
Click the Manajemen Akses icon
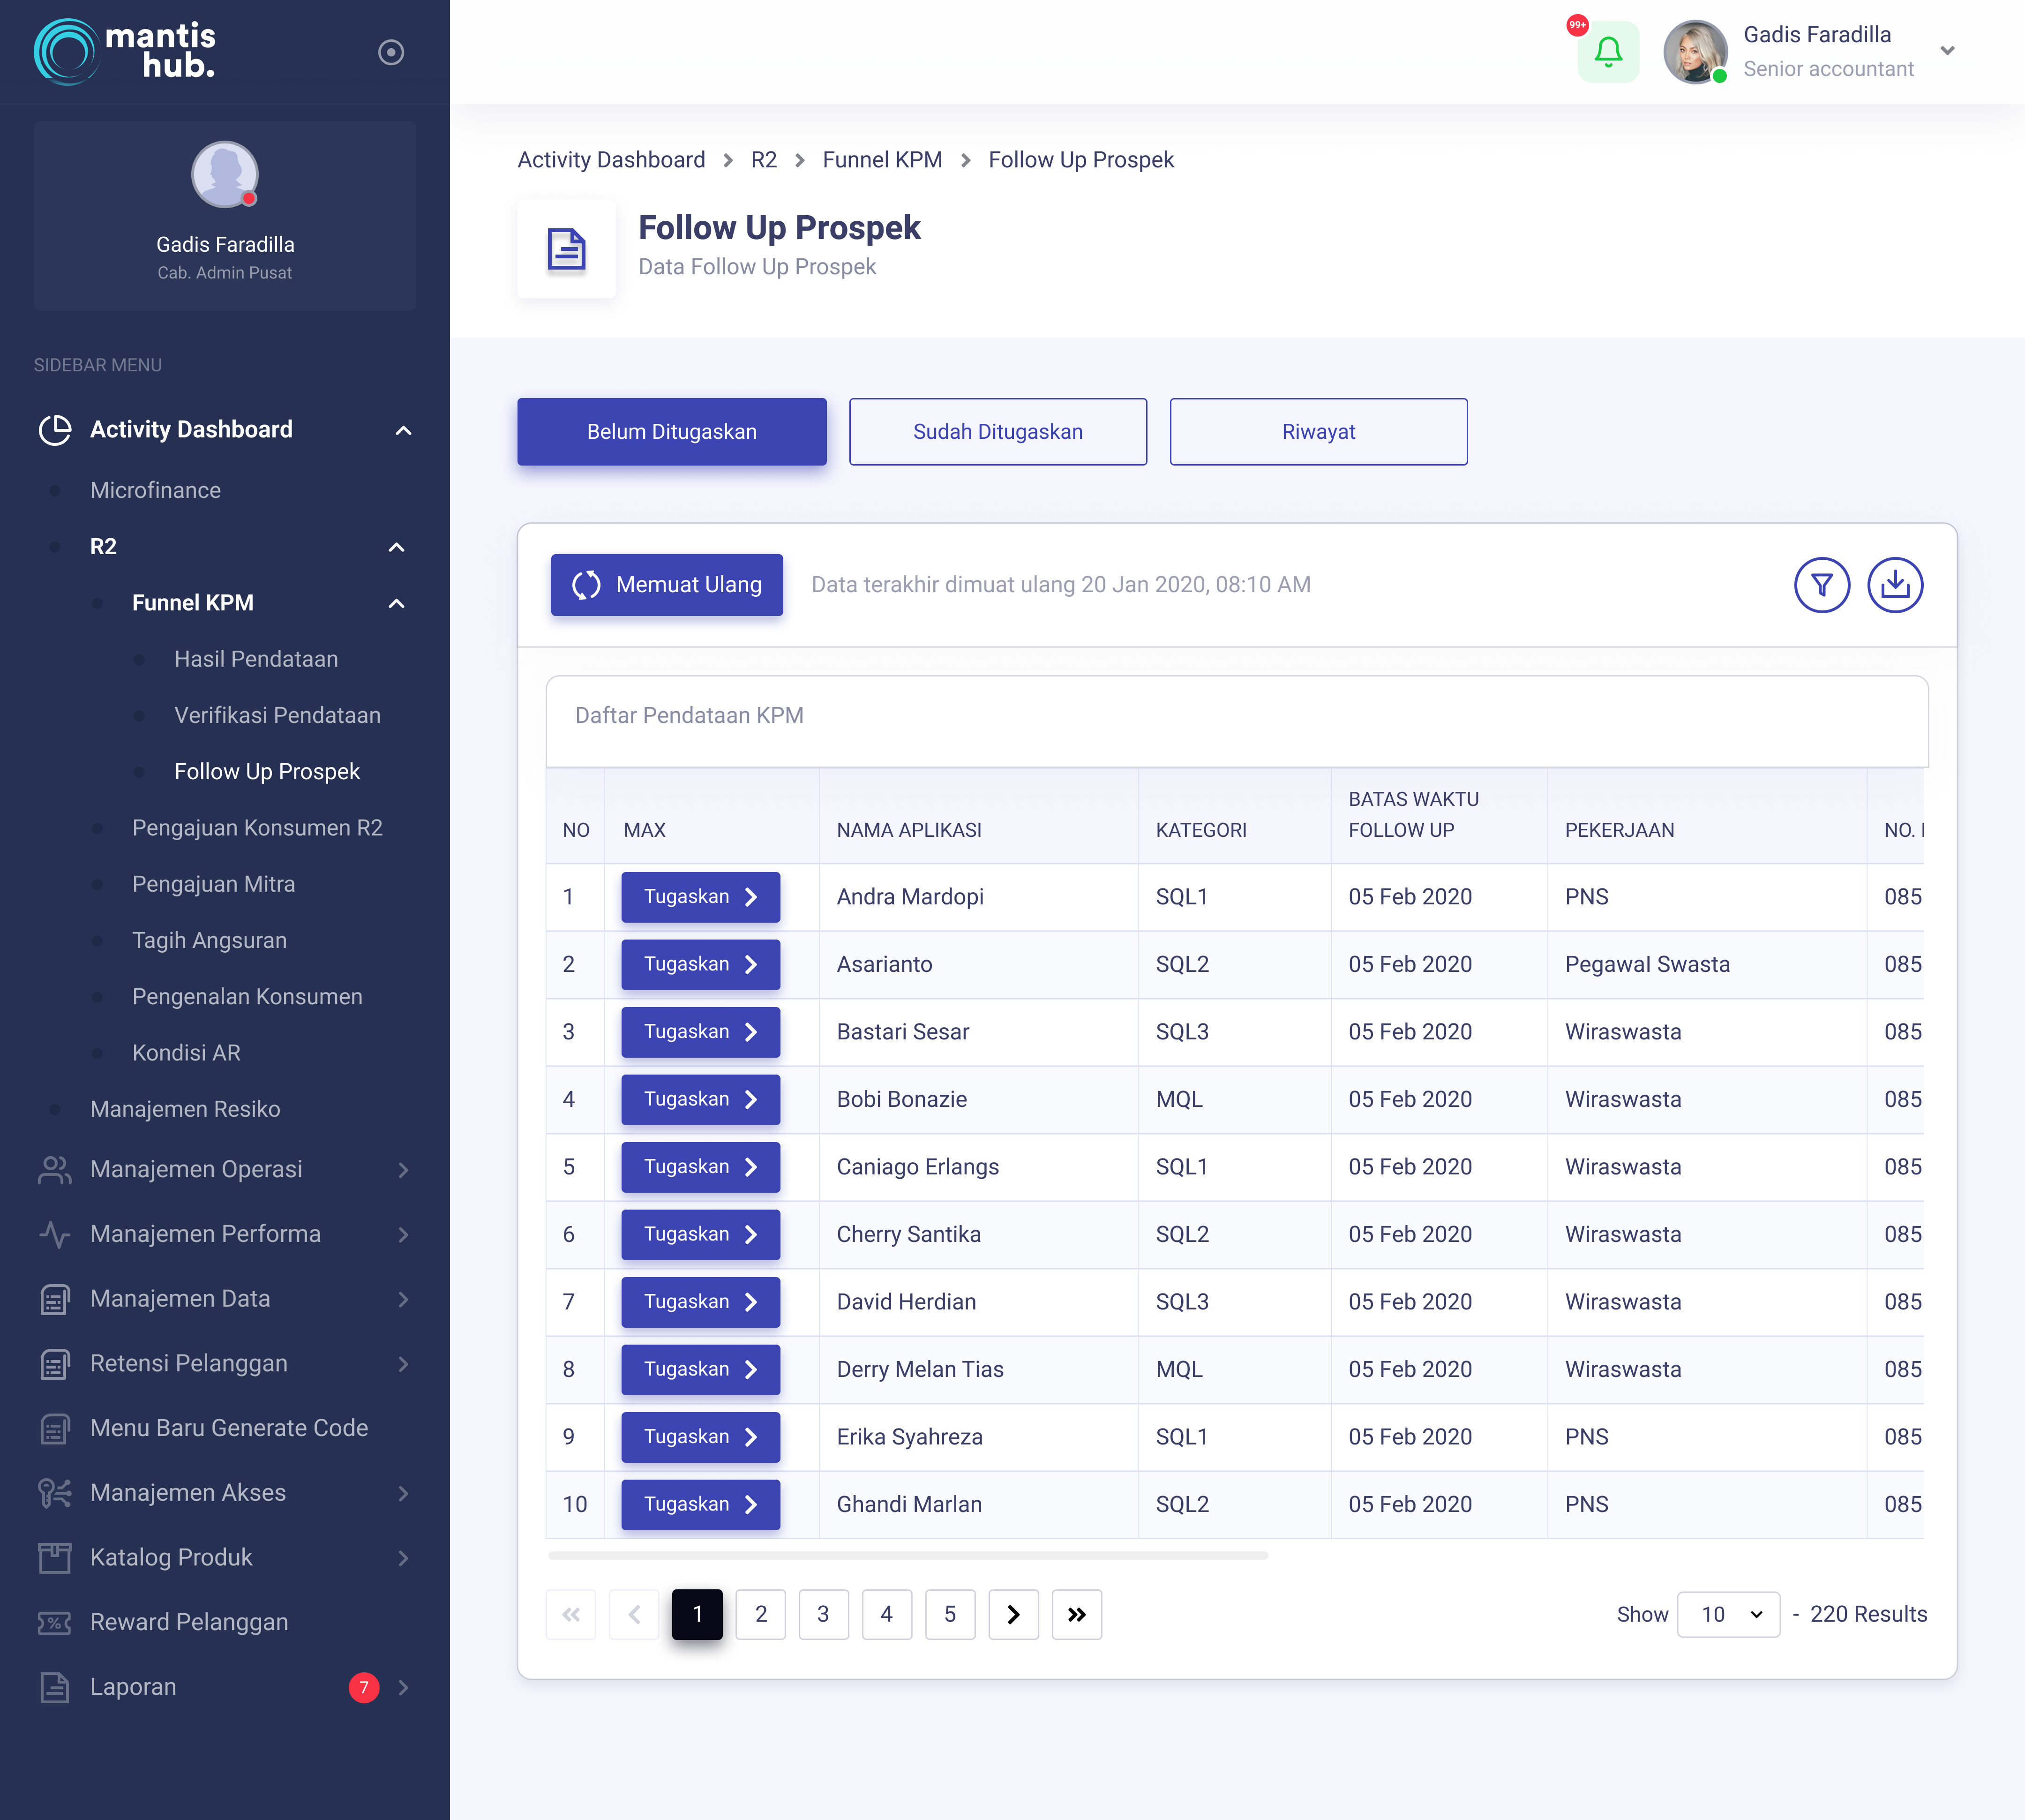(x=54, y=1493)
